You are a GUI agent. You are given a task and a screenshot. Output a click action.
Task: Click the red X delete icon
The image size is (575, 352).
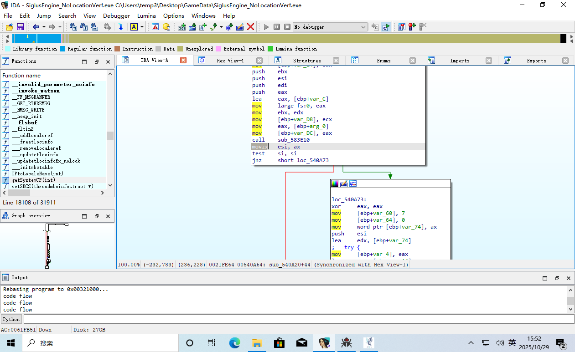click(x=250, y=27)
